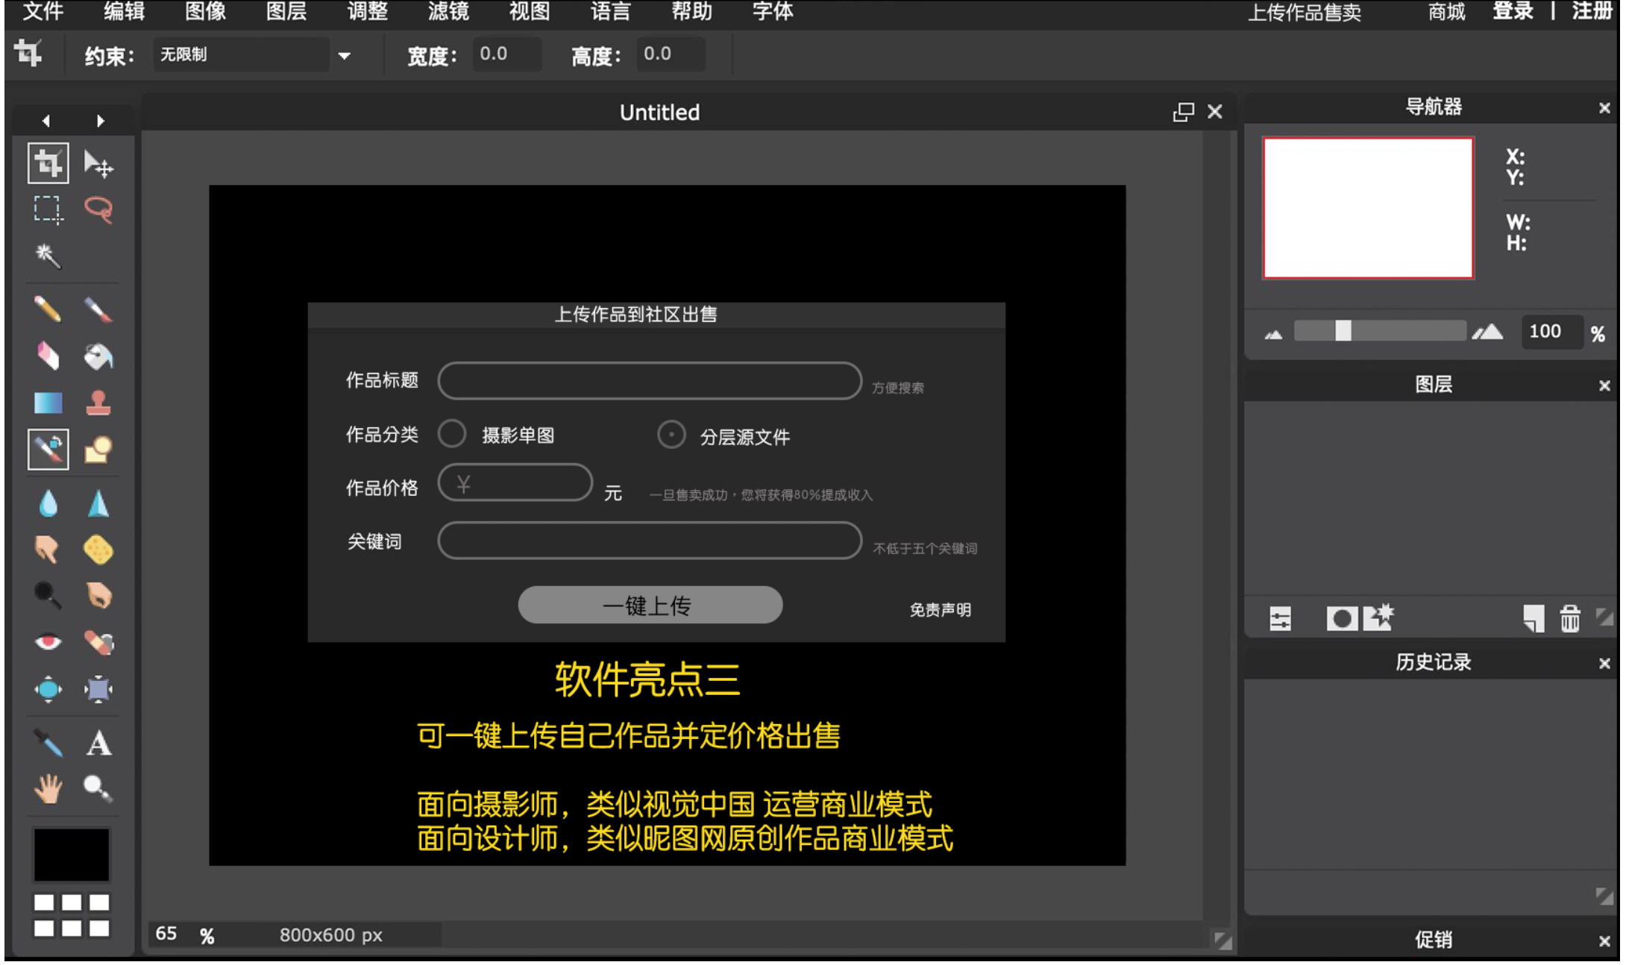Collapse toolbox with left arrow

(x=46, y=121)
